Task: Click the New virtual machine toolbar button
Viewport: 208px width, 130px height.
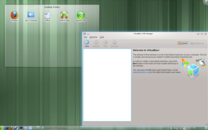Action: pyautogui.click(x=87, y=44)
